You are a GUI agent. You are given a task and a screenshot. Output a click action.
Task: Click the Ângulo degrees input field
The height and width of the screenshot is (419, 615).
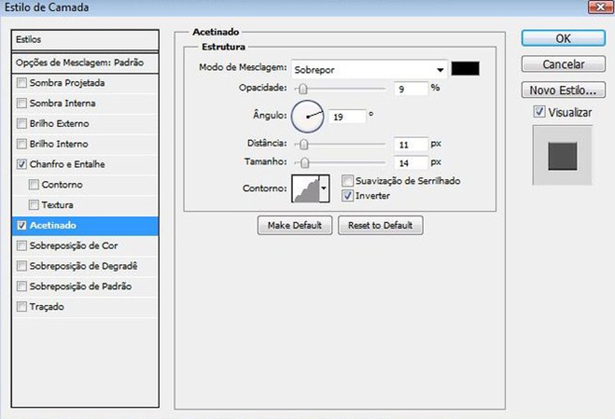point(347,117)
